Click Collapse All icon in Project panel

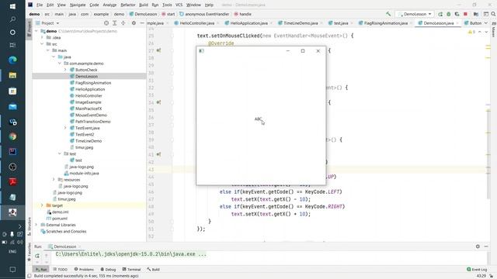[x=123, y=23]
